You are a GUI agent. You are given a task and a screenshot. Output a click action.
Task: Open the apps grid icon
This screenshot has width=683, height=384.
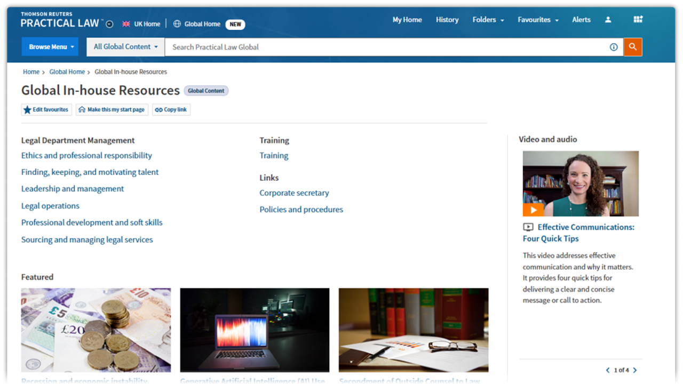[x=638, y=20]
